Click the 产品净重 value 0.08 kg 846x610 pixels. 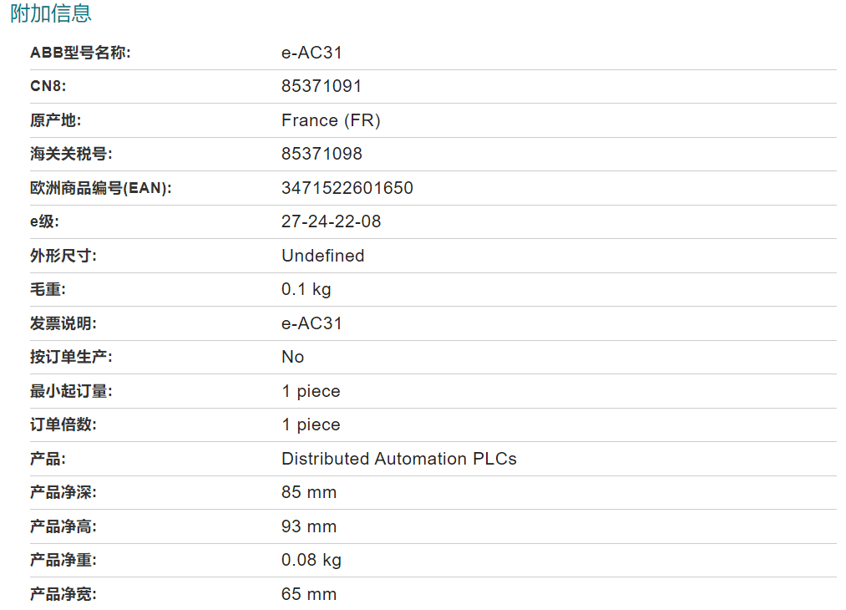point(312,561)
